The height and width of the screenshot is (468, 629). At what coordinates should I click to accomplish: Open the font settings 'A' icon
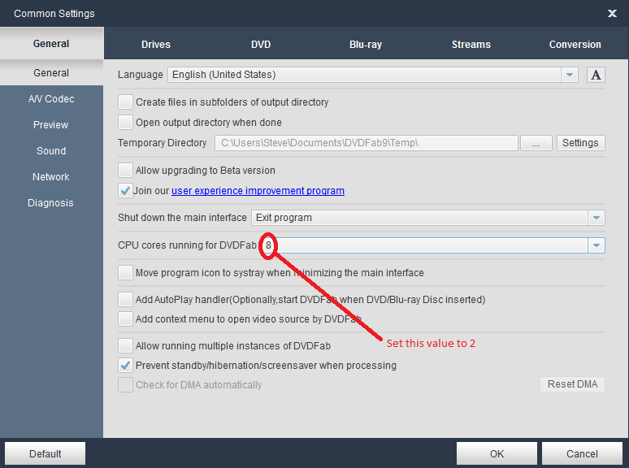[x=596, y=75]
